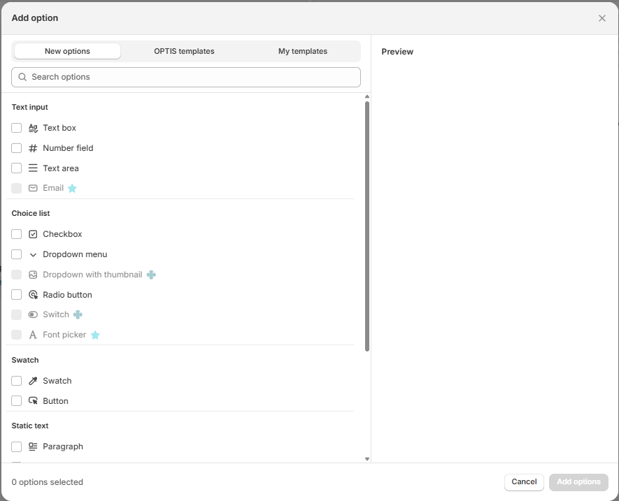Click the Text input section heading
This screenshot has width=619, height=501.
click(29, 108)
